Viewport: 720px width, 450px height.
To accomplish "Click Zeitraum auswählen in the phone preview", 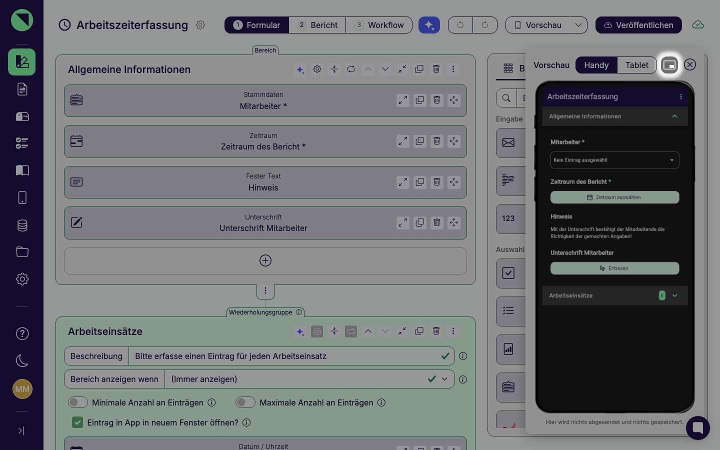I will [614, 197].
